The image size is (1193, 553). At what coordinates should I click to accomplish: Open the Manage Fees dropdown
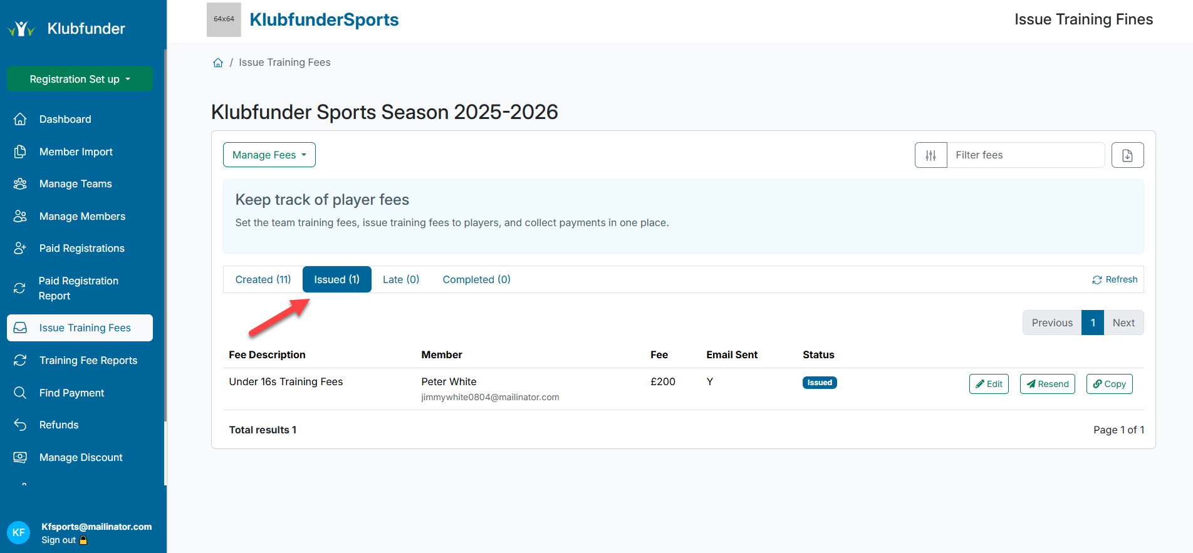[x=269, y=155]
